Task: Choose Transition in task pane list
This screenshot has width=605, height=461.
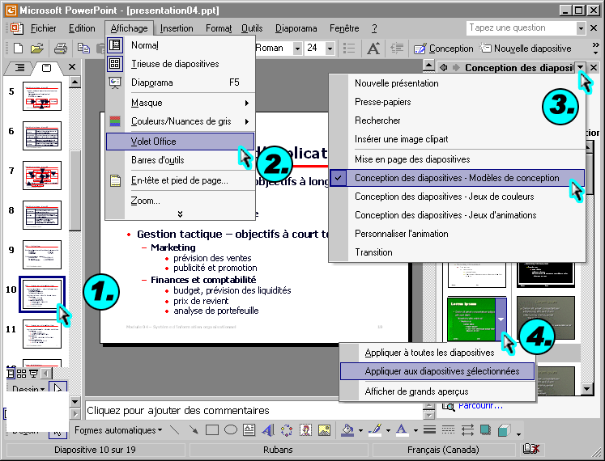Action: pos(458,252)
